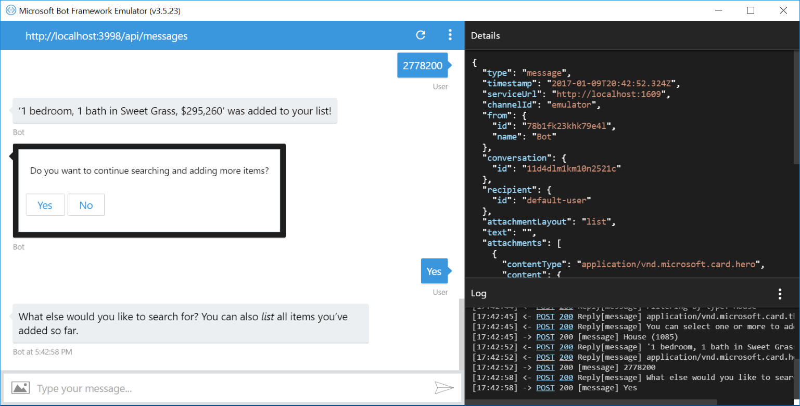Focus the 'Type your message...' input box
Image resolution: width=800 pixels, height=406 pixels.
pos(232,388)
